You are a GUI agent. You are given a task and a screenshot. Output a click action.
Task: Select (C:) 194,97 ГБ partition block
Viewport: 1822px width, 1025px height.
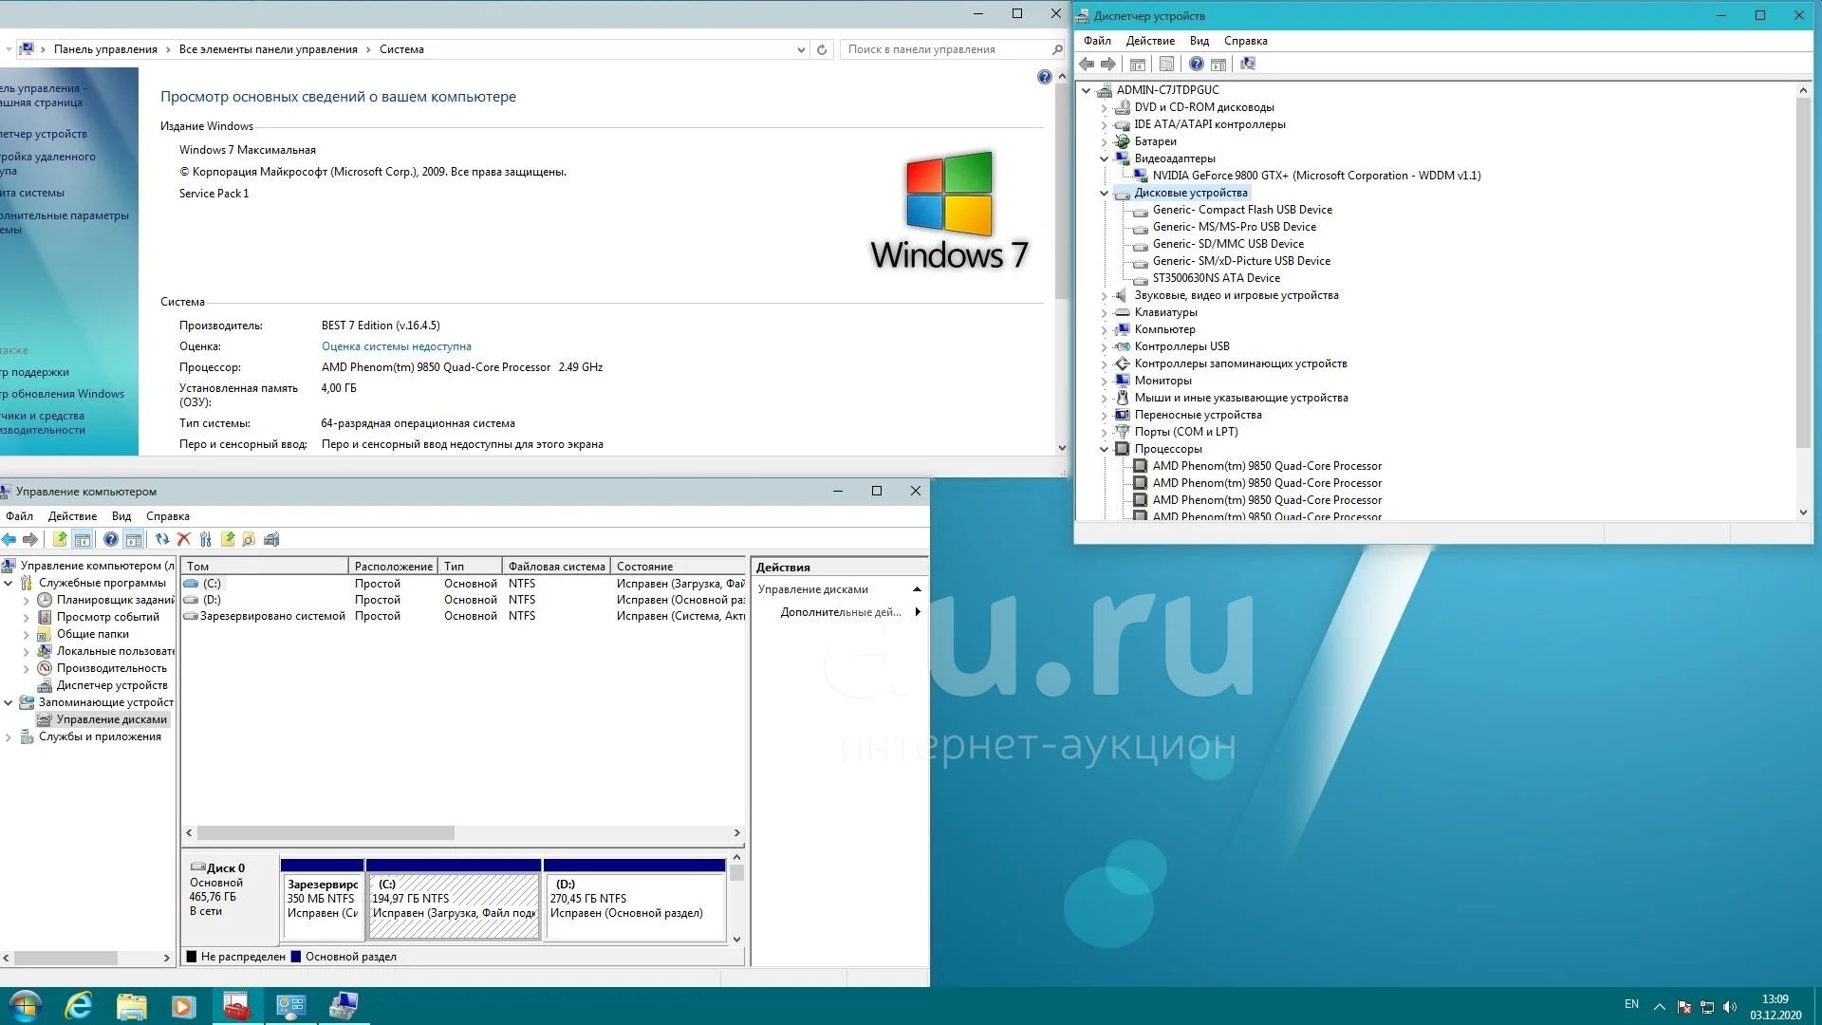pos(454,905)
